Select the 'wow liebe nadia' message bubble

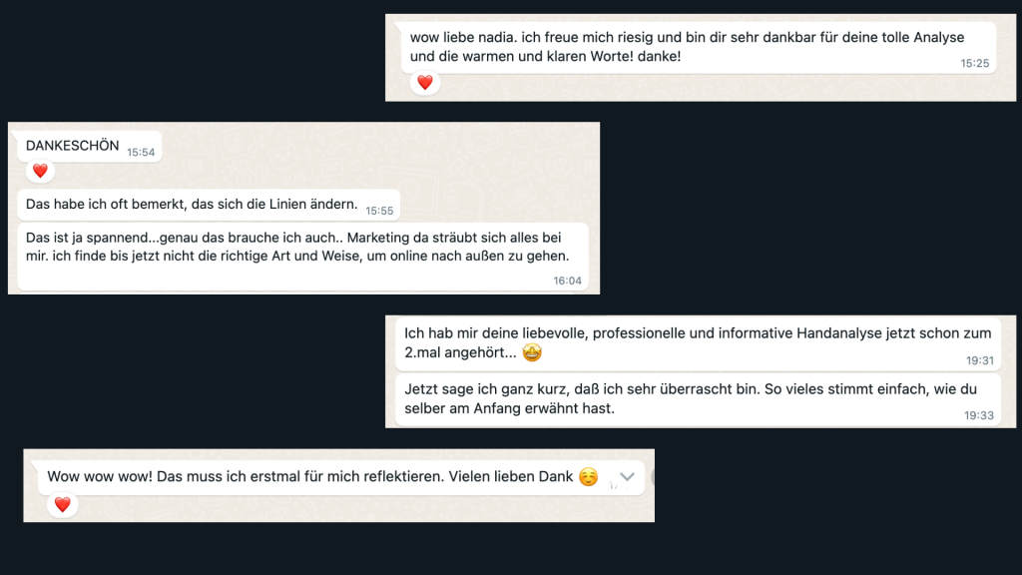coord(689,46)
